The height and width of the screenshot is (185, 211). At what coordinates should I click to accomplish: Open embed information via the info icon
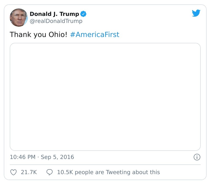coord(197,157)
